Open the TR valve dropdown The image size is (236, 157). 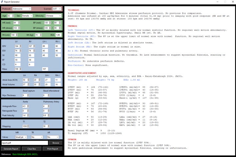point(37,137)
